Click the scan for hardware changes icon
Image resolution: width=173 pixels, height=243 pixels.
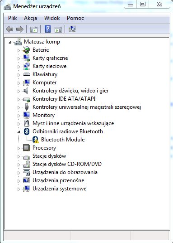72,29
